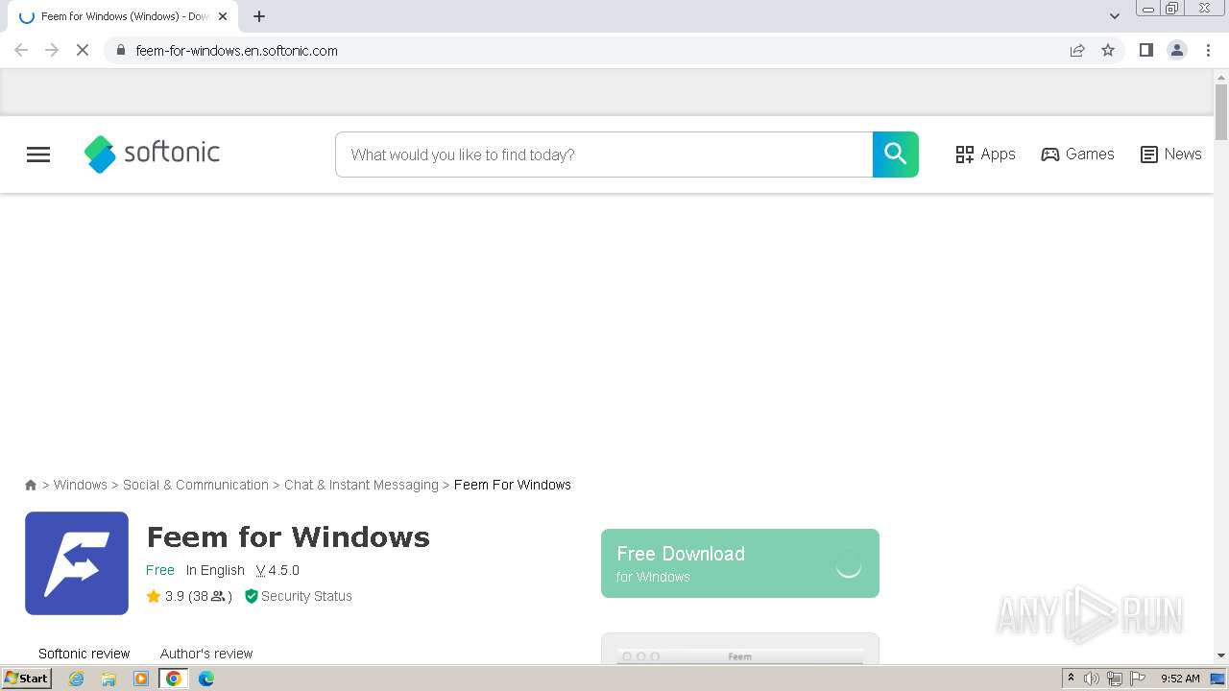The width and height of the screenshot is (1229, 691).
Task: Open the Apps section
Action: tap(985, 155)
